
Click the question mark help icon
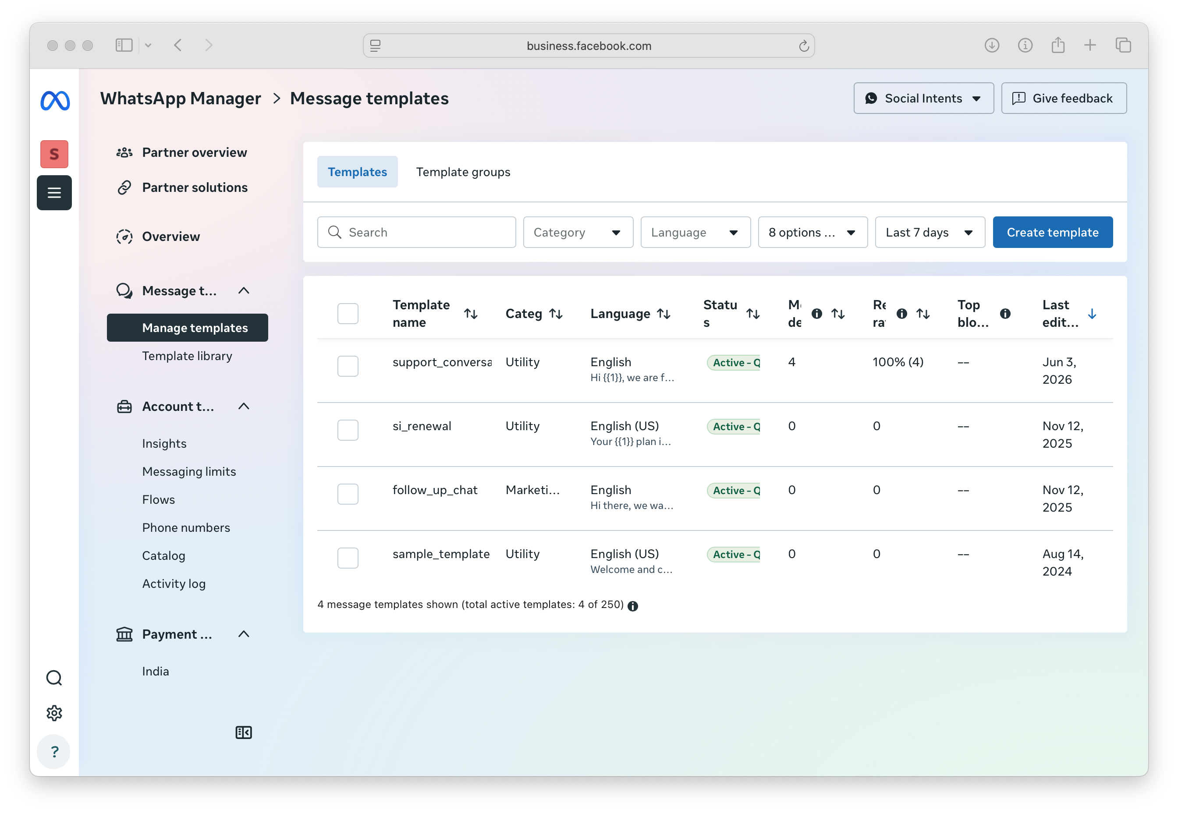[54, 751]
